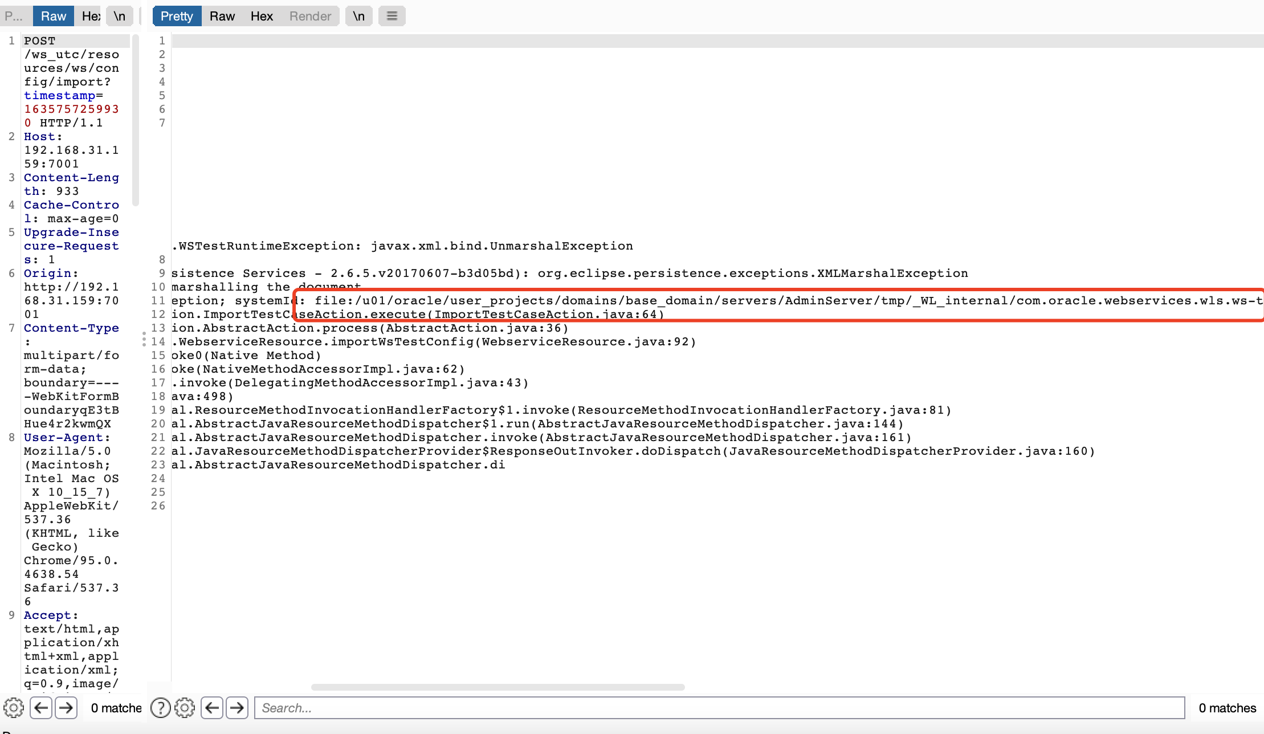Image resolution: width=1264 pixels, height=734 pixels.
Task: Open the response search settings gear icon
Action: [x=185, y=708]
